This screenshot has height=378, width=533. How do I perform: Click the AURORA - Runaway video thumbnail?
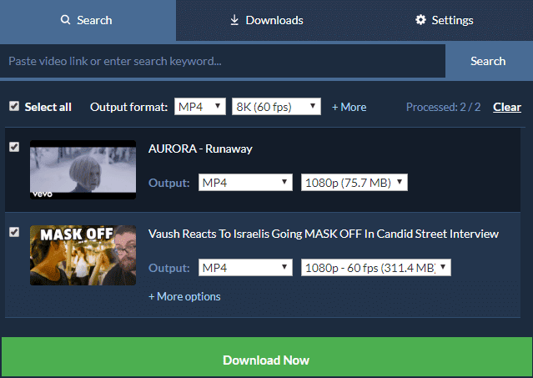click(x=83, y=169)
